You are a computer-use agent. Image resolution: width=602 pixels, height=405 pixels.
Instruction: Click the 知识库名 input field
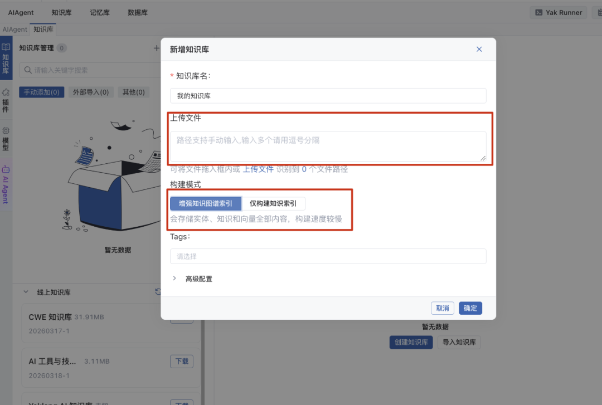pos(328,96)
